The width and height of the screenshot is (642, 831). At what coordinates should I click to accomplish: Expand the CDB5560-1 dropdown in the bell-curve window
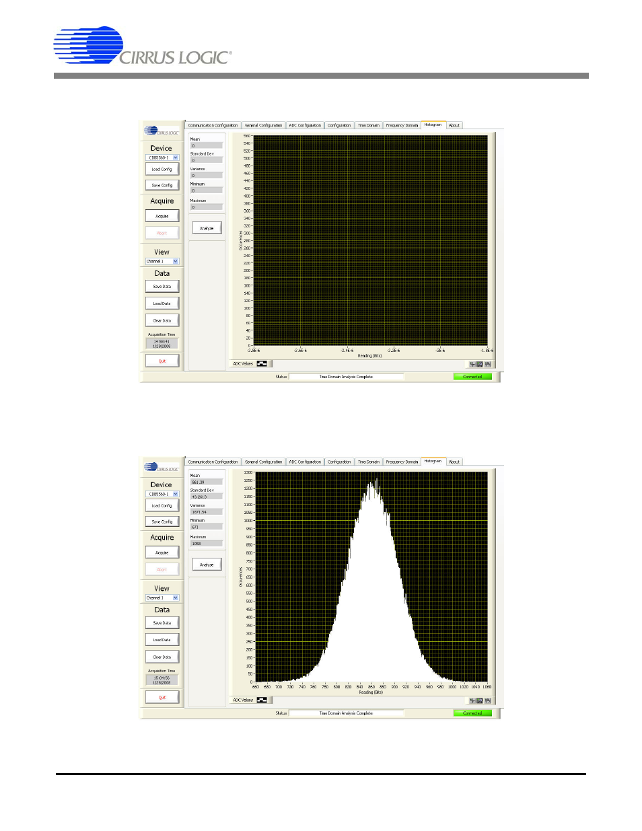pos(176,494)
